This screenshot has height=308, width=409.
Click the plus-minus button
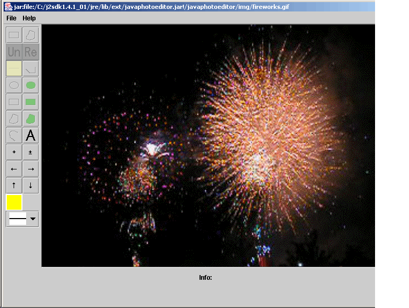[31, 152]
